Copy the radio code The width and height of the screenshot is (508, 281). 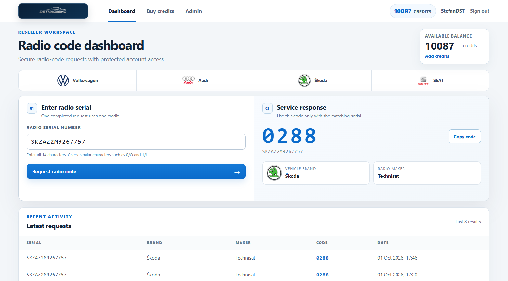[x=465, y=137]
